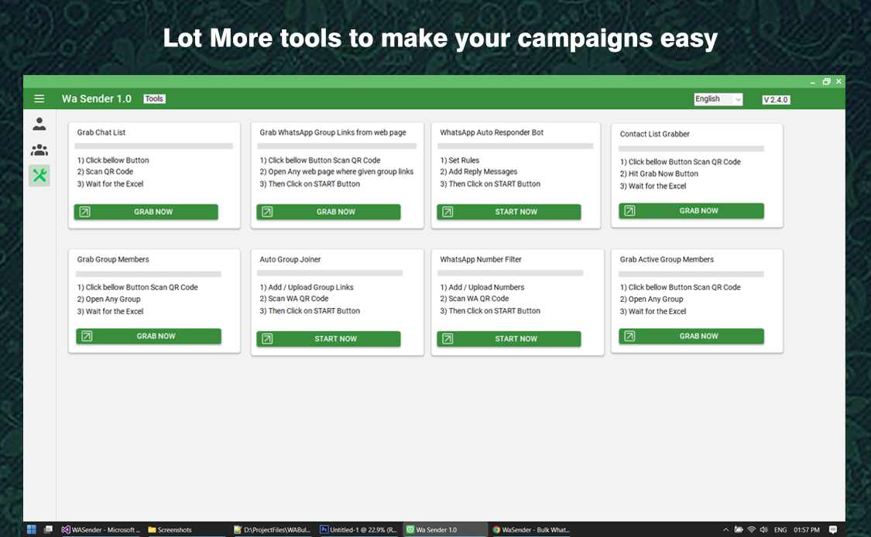The height and width of the screenshot is (537, 871).
Task: Click launch icon in WhatsApp Number Filter card
Action: click(448, 339)
